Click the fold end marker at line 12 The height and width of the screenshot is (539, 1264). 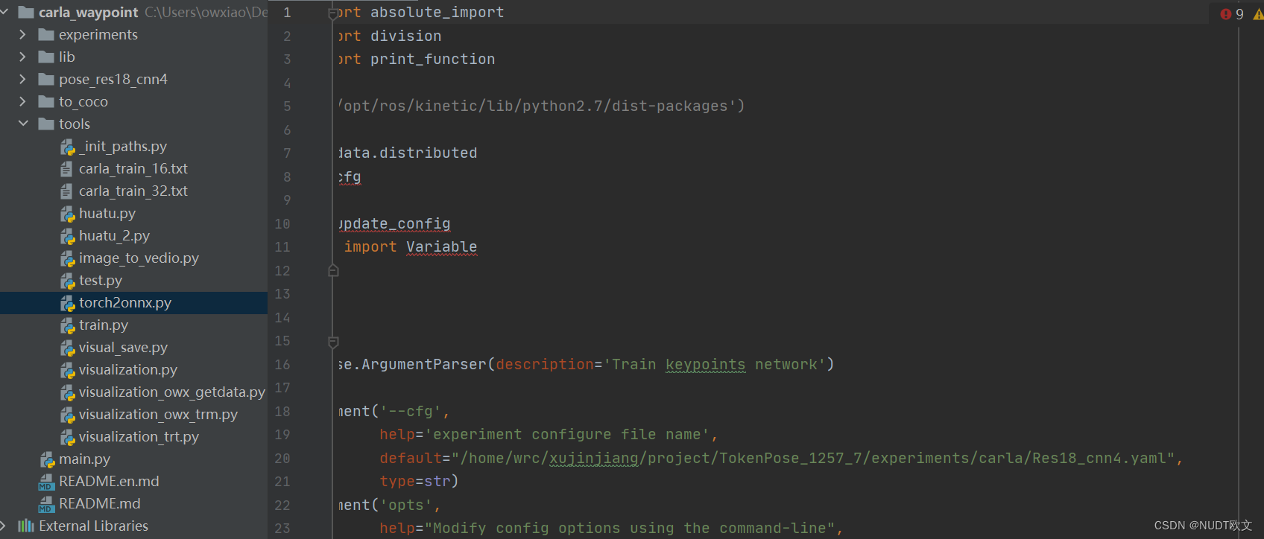[333, 270]
